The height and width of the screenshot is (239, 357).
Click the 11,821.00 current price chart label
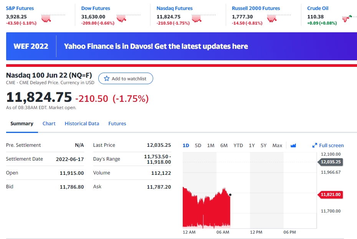point(331,194)
